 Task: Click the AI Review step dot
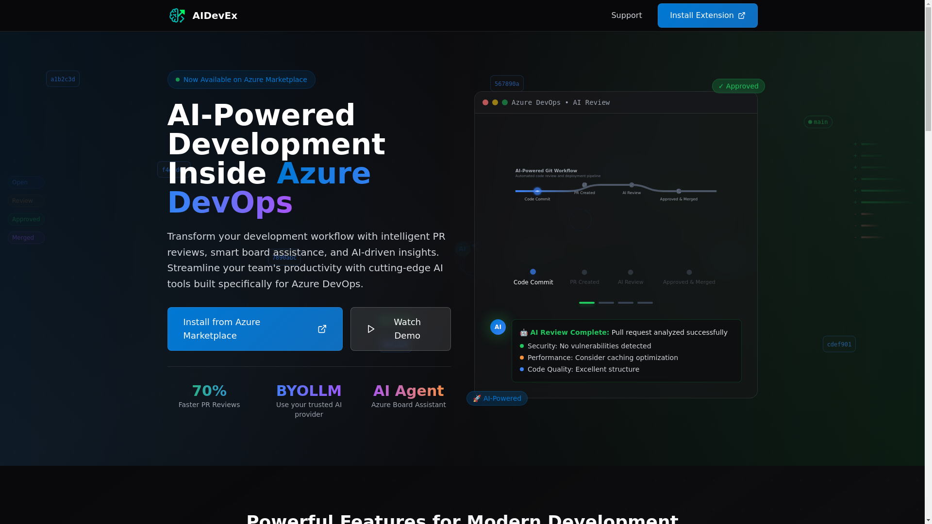click(631, 272)
